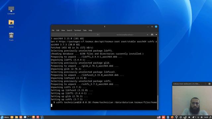Maximize the terminal window
Image resolution: width=212 pixels, height=119 pixels.
pos(152,26)
